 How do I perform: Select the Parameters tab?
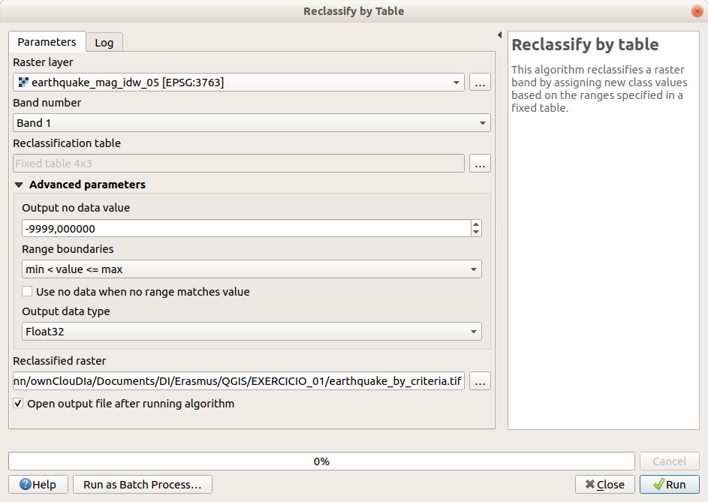coord(47,42)
